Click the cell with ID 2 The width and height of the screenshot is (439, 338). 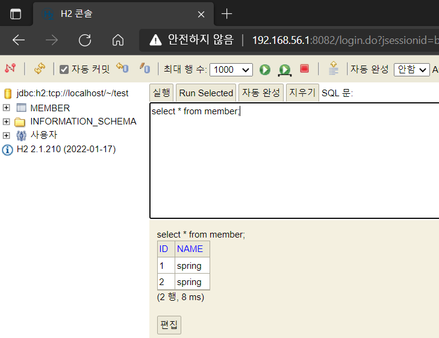click(166, 282)
